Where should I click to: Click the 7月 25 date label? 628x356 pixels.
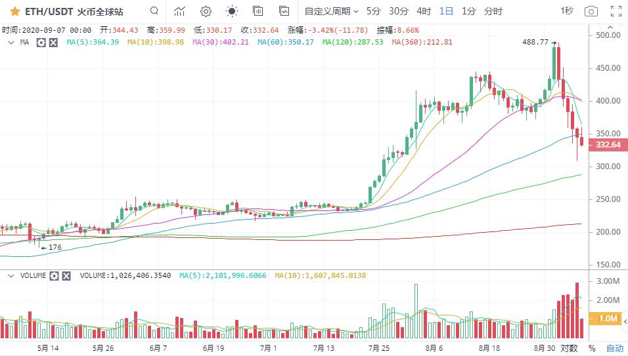click(378, 348)
